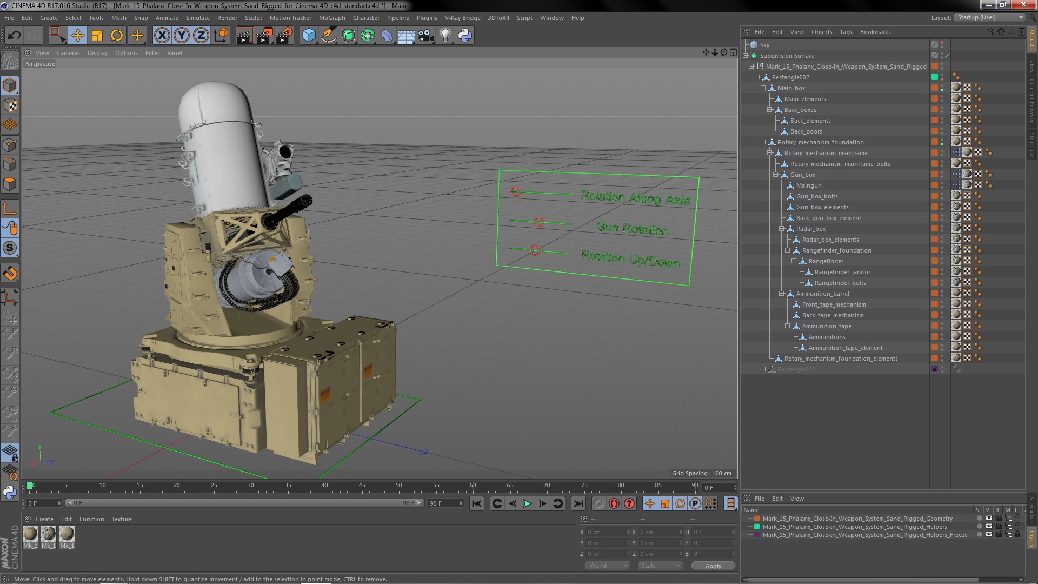
Task: Toggle Autokeying button
Action: point(614,504)
